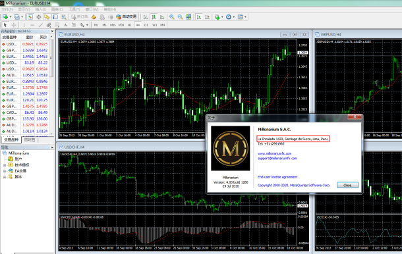Toggle the chart Auto Scroll icon
This screenshot has height=254, width=402.
pos(199,17)
